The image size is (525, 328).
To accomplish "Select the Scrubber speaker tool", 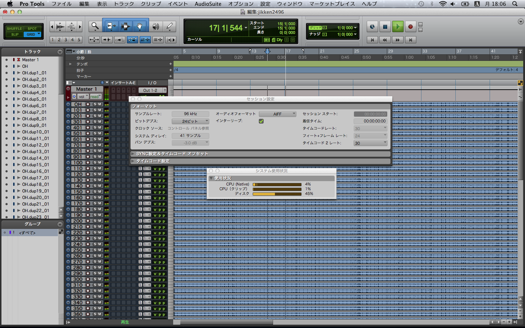I will click(x=156, y=26).
